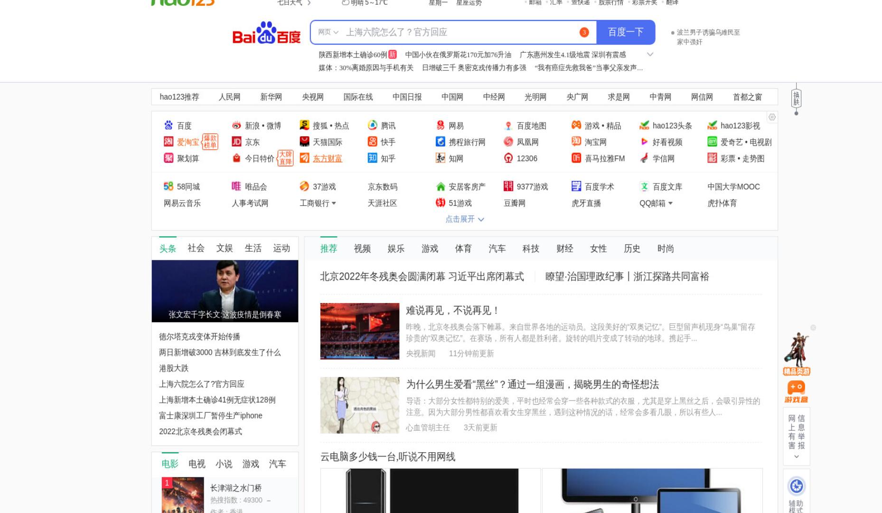Open the 首都之窗 link

point(747,97)
